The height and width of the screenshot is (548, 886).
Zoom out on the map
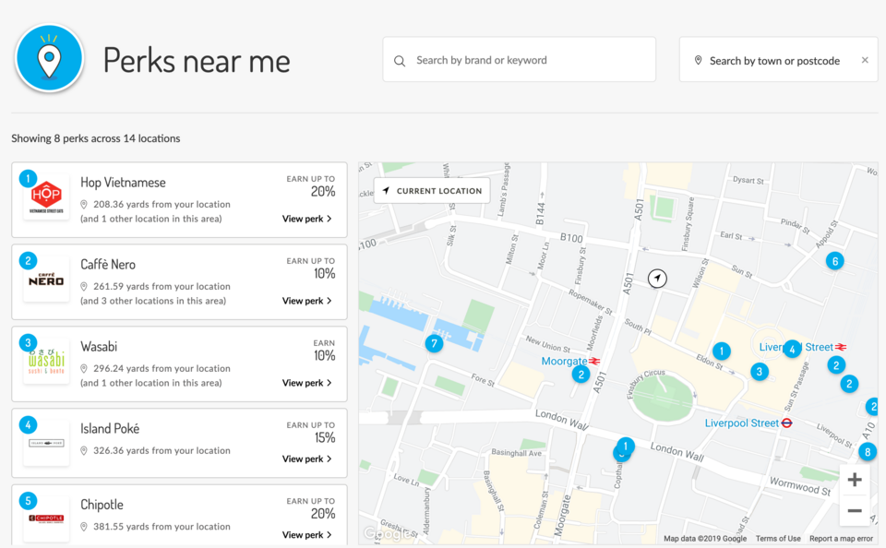(855, 511)
